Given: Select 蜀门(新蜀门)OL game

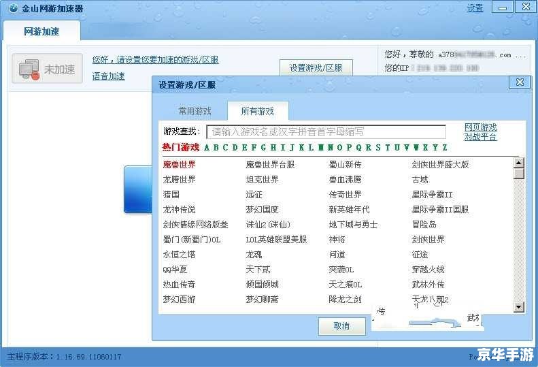Looking at the screenshot, I should click(x=191, y=240).
